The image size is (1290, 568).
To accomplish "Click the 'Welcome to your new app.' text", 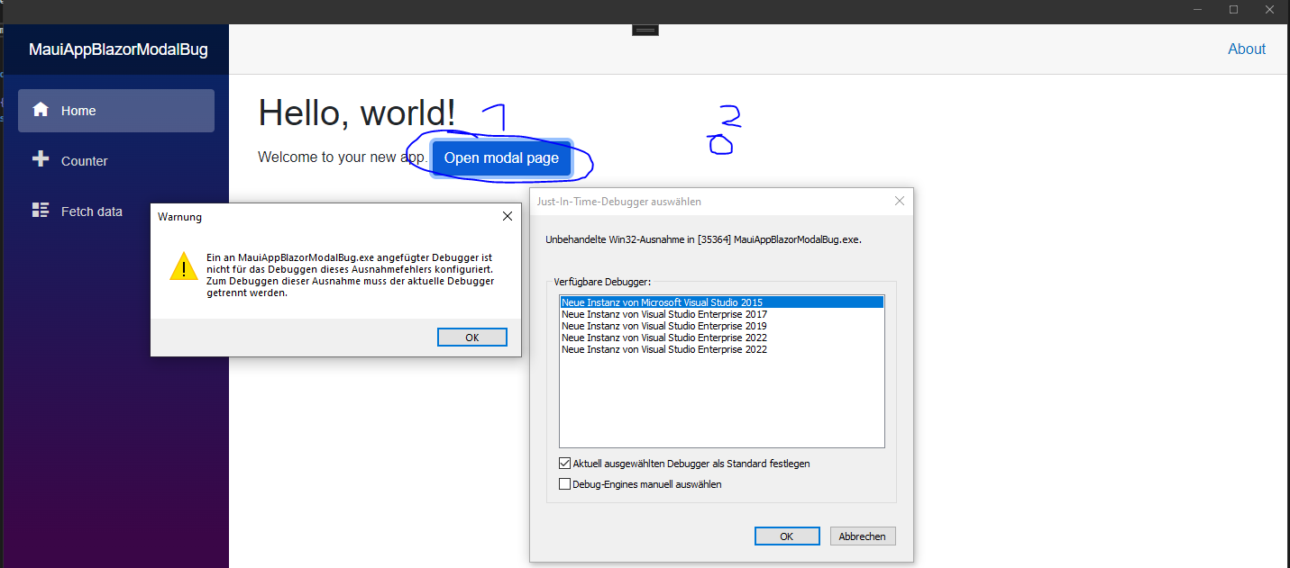I will [x=343, y=157].
